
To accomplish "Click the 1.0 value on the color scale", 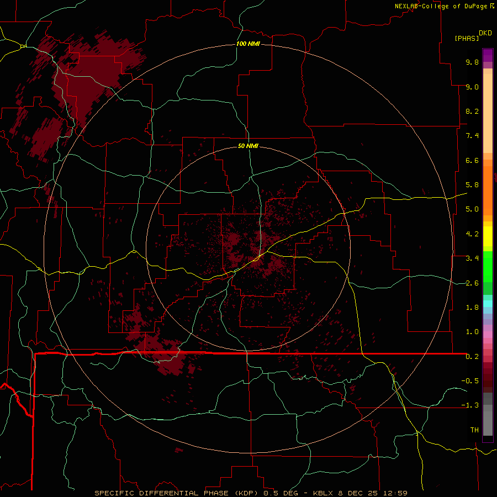I will pos(472,332).
